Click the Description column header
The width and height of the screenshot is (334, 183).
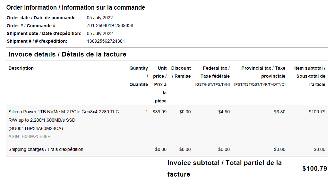click(21, 68)
